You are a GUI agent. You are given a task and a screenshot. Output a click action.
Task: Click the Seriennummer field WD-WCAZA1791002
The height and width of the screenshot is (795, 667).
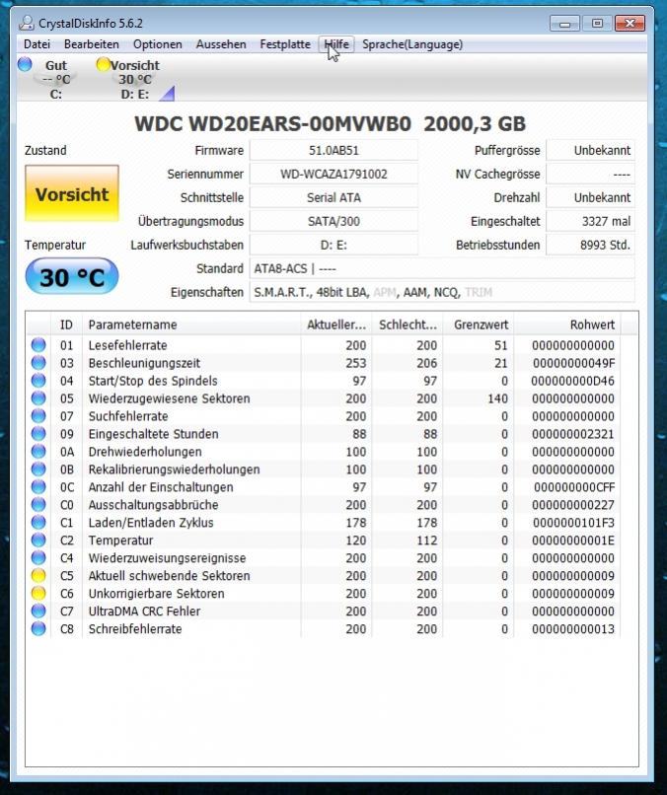click(x=333, y=174)
